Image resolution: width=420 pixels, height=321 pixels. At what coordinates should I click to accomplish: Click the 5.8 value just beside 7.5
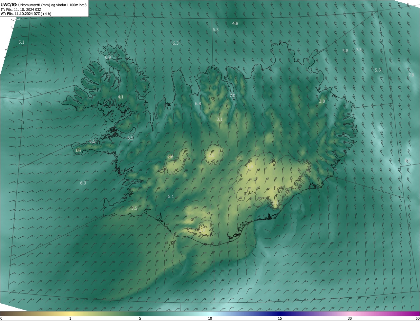click(x=345, y=51)
